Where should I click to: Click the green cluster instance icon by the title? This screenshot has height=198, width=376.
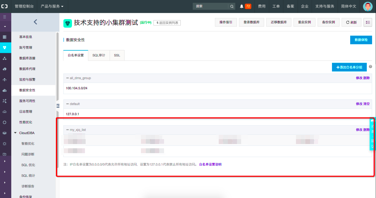(x=67, y=23)
